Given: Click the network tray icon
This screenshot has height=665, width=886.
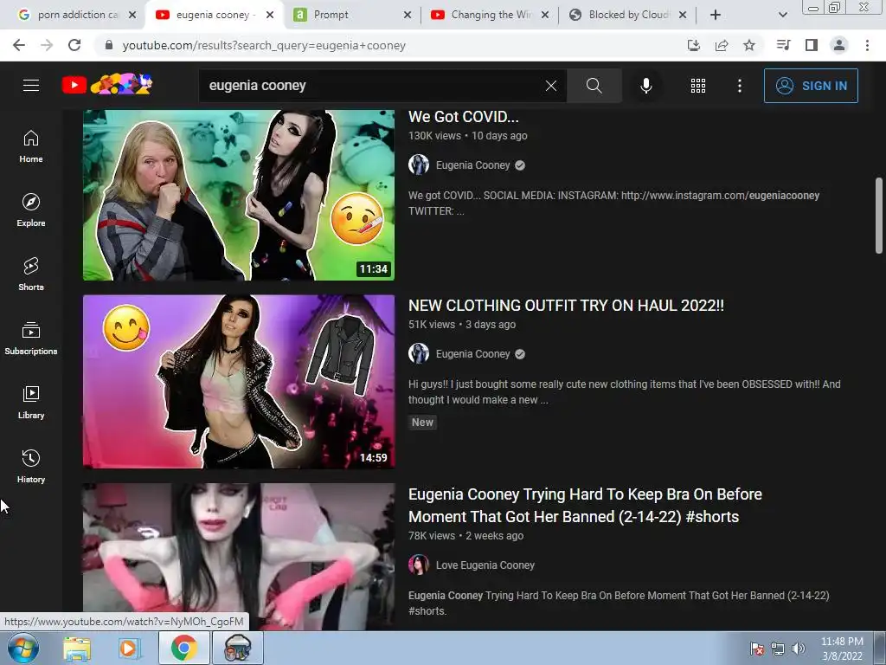Looking at the screenshot, I should click(778, 649).
